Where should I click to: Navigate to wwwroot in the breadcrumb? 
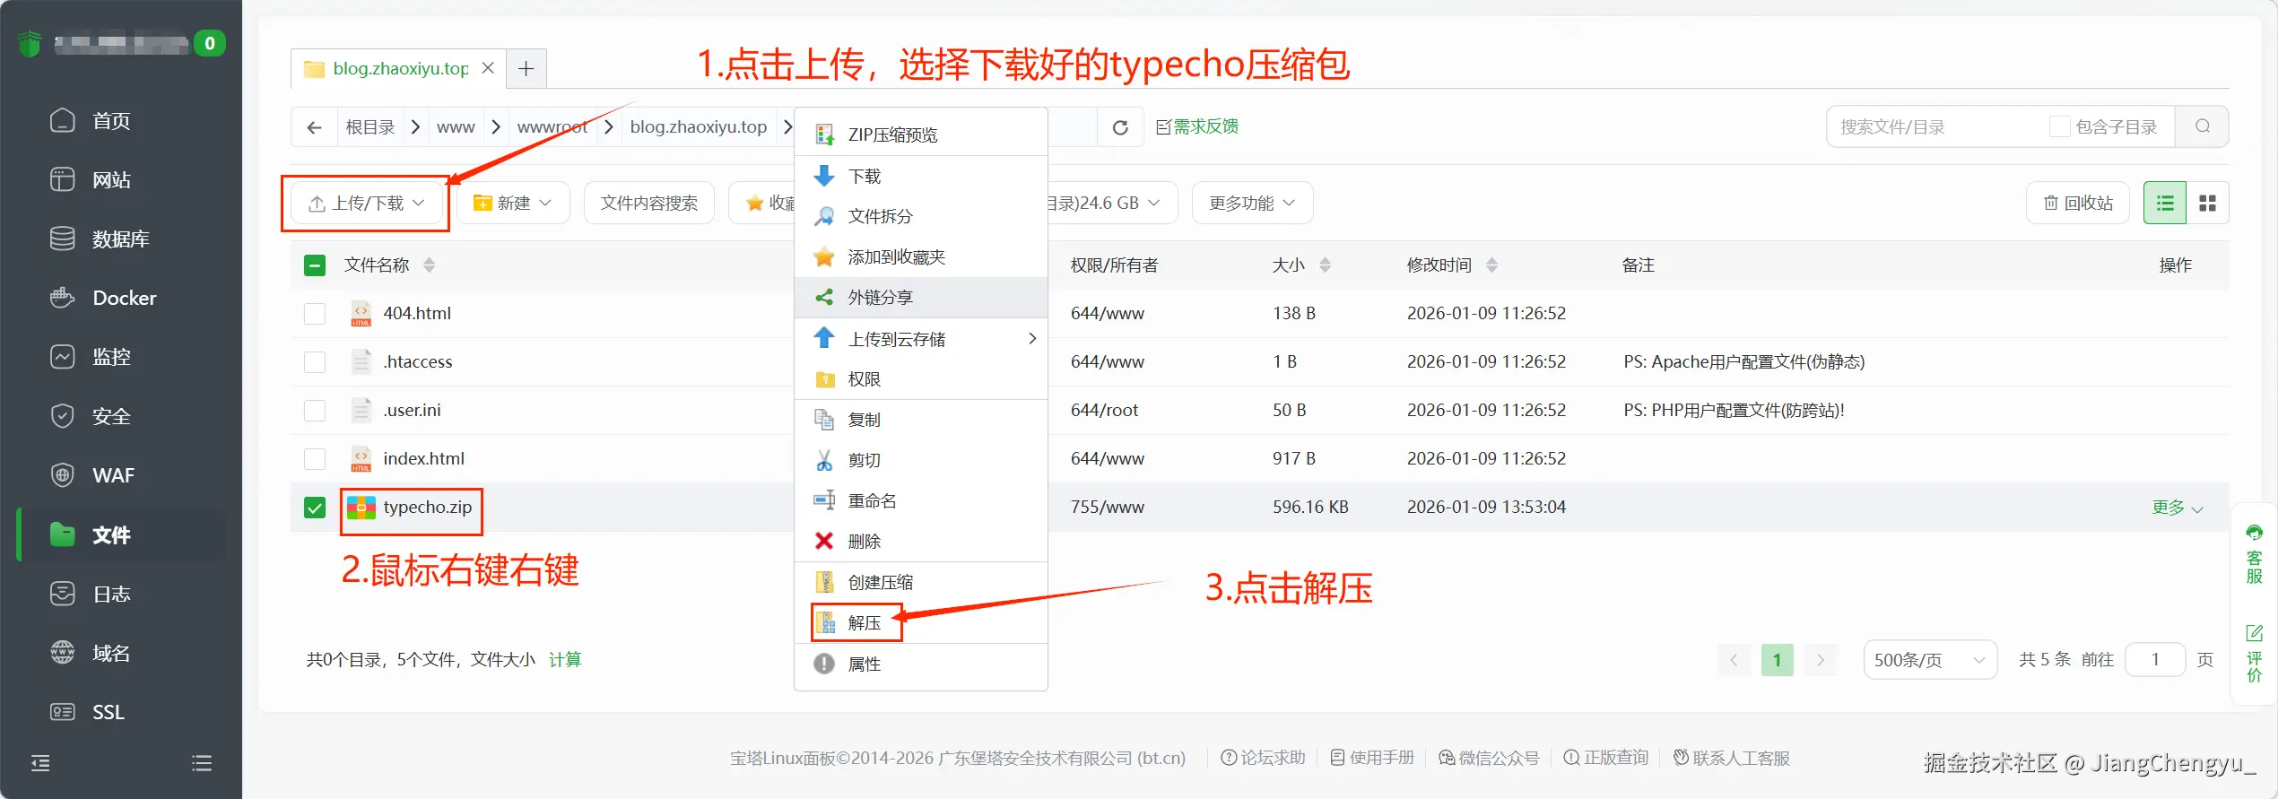pos(552,127)
